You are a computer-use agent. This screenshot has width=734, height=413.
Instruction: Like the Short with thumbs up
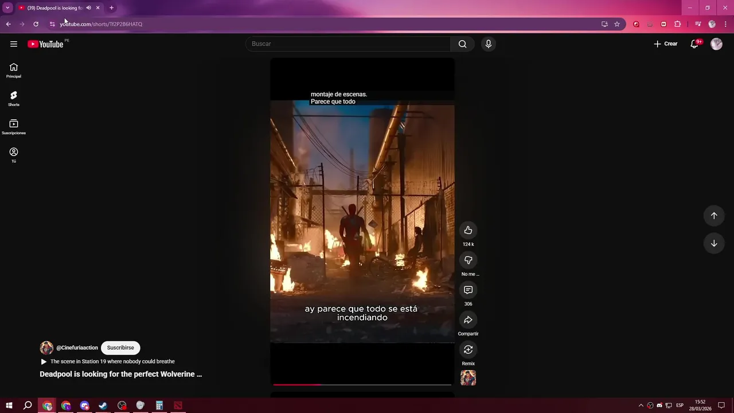pyautogui.click(x=468, y=230)
